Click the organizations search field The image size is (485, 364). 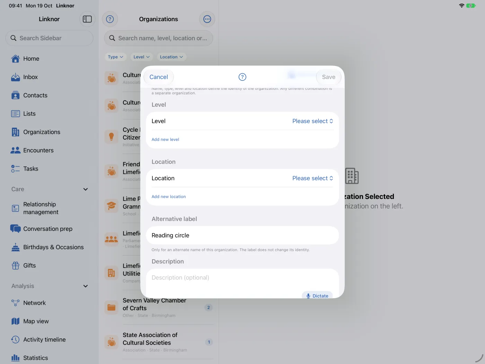point(159,38)
